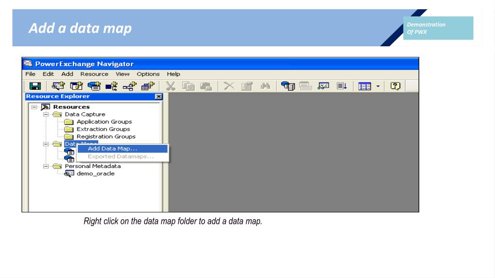The height and width of the screenshot is (278, 495).
Task: Open the Help menu
Action: click(x=174, y=74)
